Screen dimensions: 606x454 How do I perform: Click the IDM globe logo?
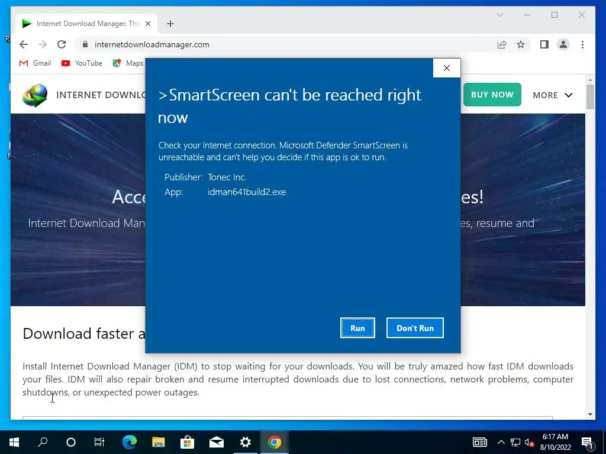tap(35, 95)
